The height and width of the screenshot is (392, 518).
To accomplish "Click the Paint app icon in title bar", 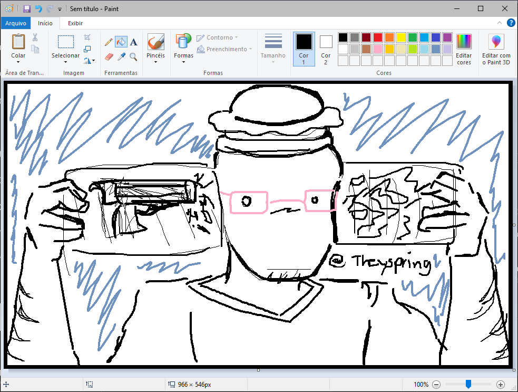I will coord(9,8).
